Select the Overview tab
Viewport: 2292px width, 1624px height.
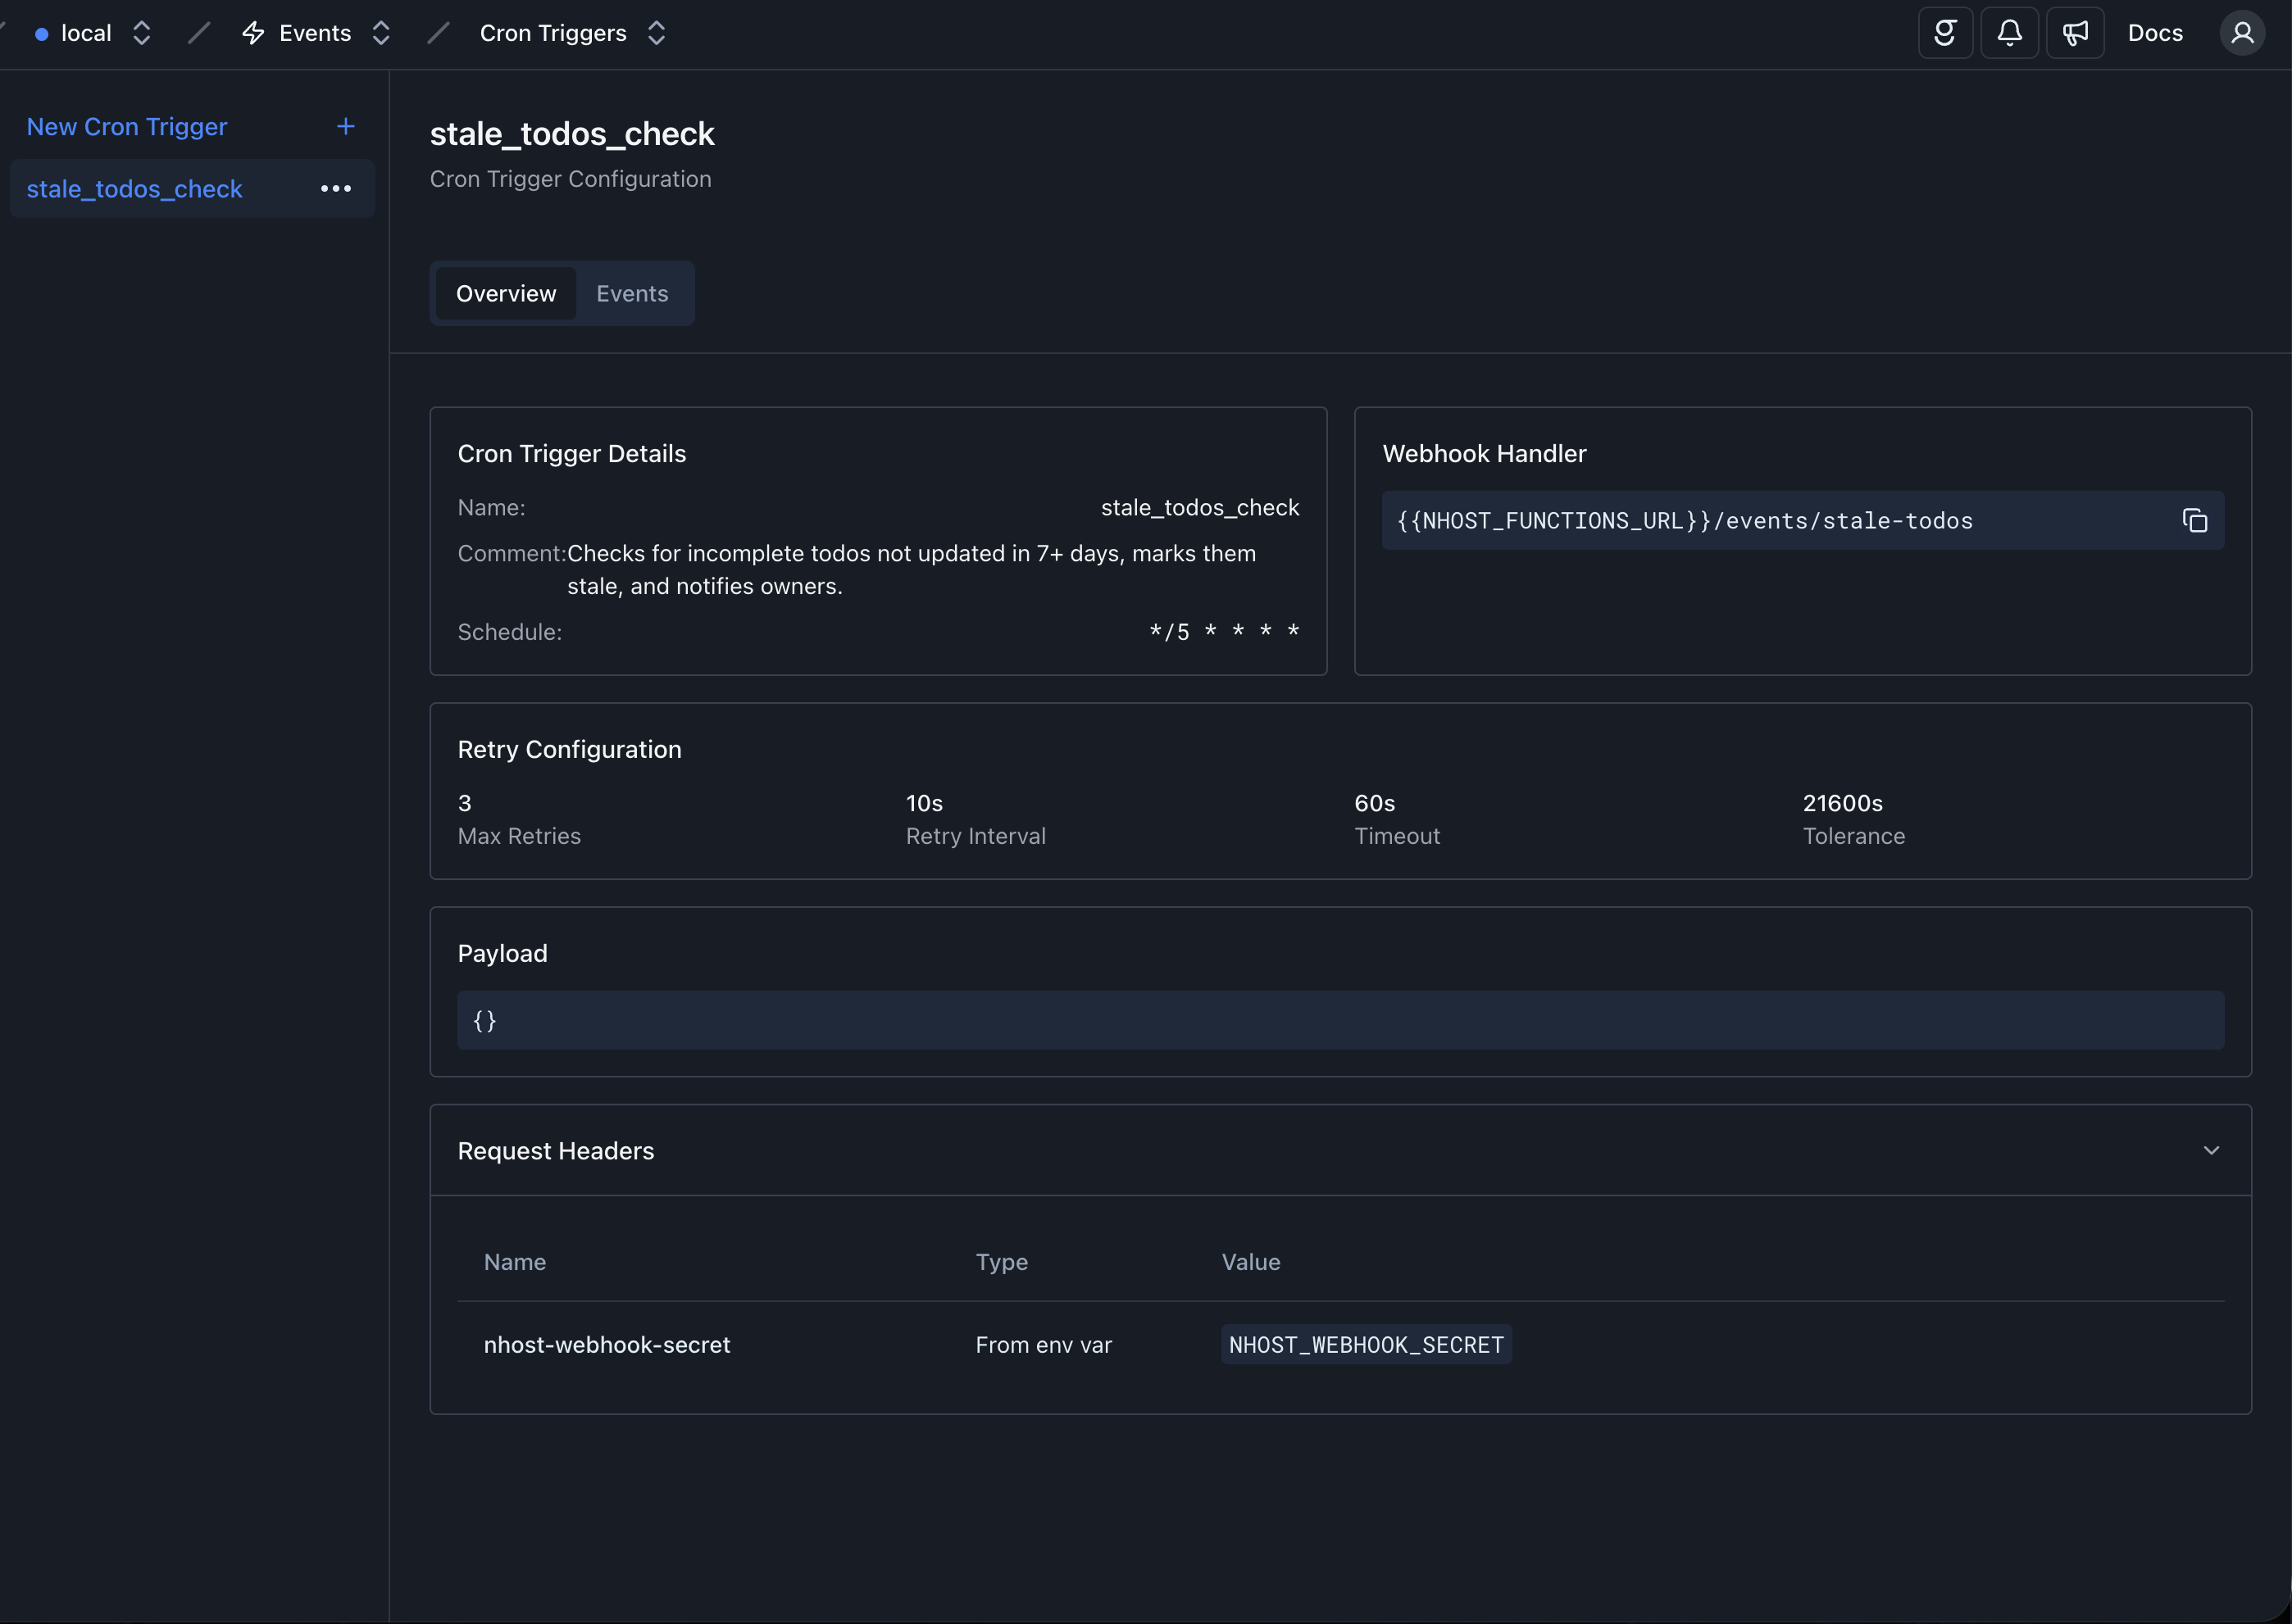click(505, 293)
